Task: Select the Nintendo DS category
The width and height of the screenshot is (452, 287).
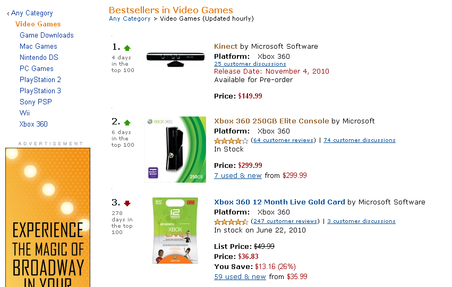Action: pyautogui.click(x=39, y=58)
